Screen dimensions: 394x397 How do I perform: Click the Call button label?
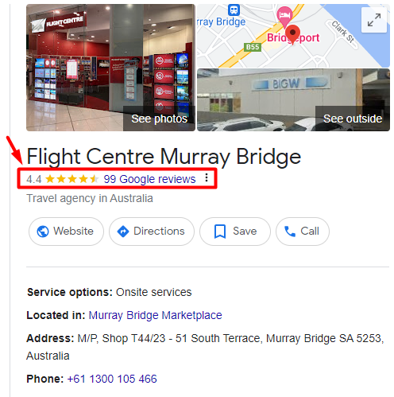click(x=310, y=232)
